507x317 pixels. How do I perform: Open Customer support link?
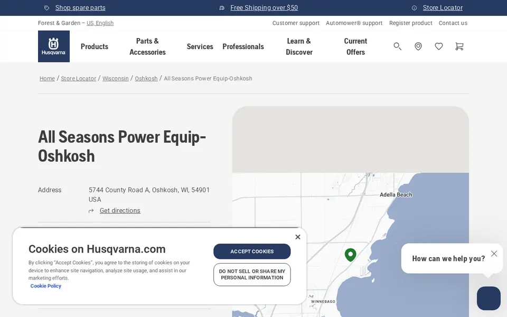point(296,23)
